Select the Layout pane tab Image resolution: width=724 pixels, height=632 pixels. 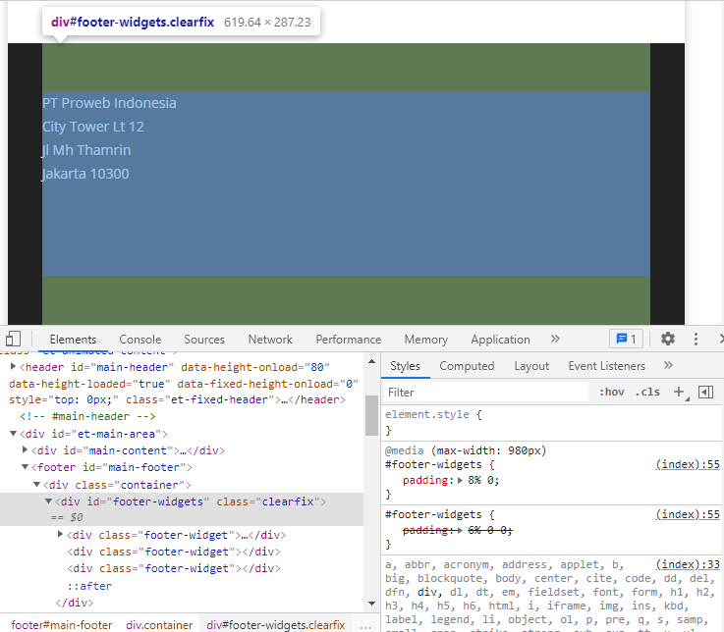[x=531, y=366]
